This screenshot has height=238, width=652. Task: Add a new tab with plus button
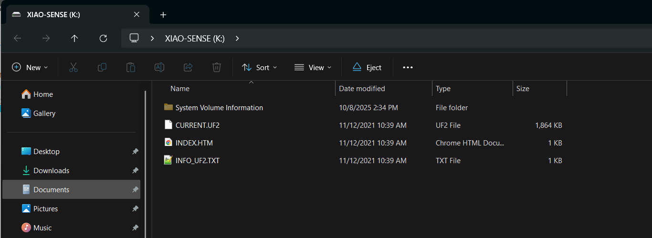click(x=163, y=15)
